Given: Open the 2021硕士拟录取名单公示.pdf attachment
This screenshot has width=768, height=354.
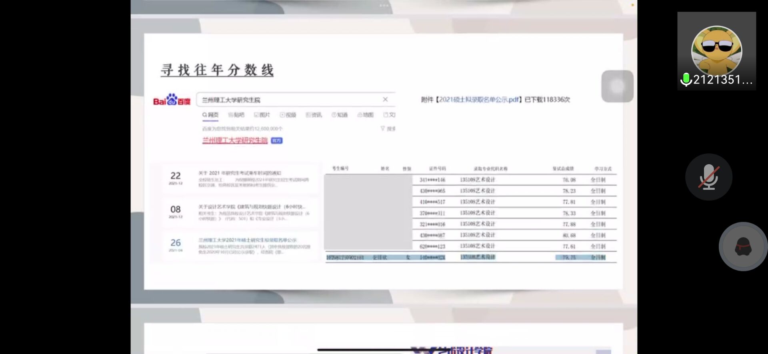Looking at the screenshot, I should tap(479, 99).
